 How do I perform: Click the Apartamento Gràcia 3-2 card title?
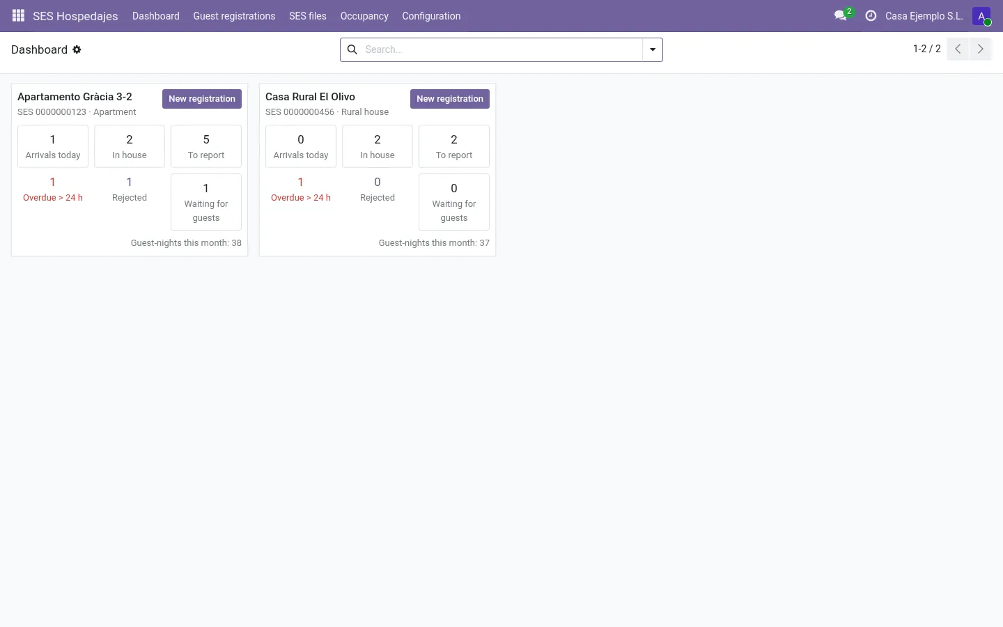[75, 97]
